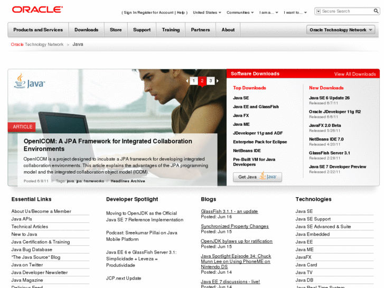Click the 'frameworks' article tag
The height and width of the screenshot is (288, 384).
point(94,181)
